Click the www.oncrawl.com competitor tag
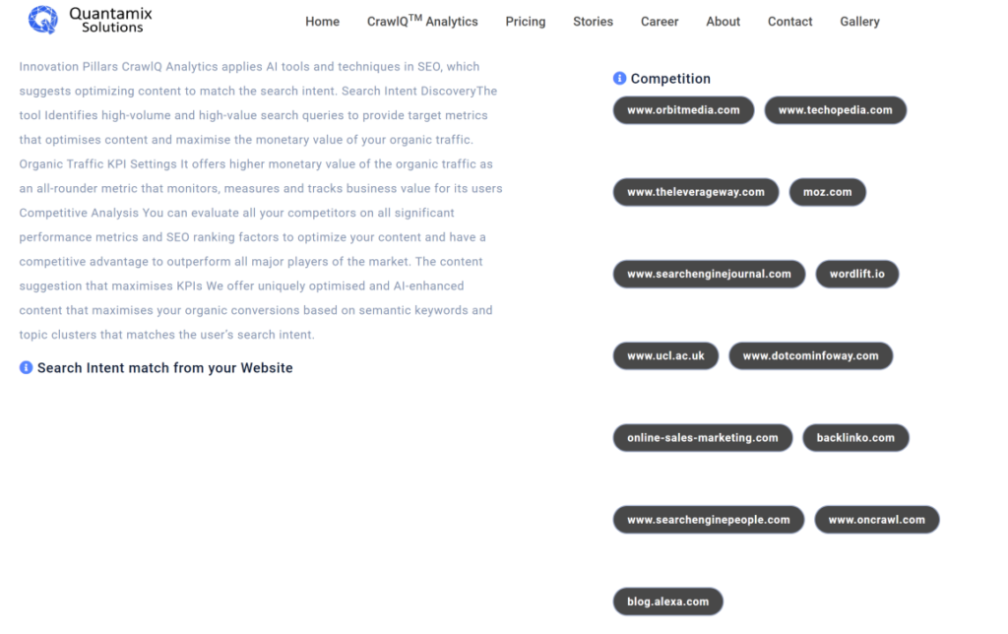Image resolution: width=1008 pixels, height=634 pixels. pos(877,520)
